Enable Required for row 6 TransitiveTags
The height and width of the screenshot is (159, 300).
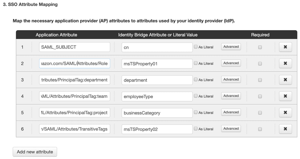click(x=260, y=129)
